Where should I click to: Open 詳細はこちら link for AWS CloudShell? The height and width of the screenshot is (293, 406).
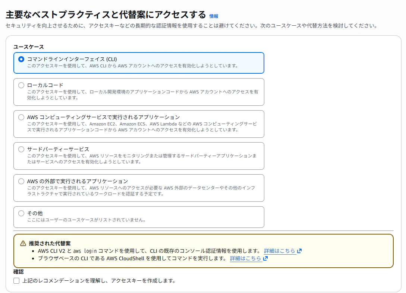tap(245, 258)
